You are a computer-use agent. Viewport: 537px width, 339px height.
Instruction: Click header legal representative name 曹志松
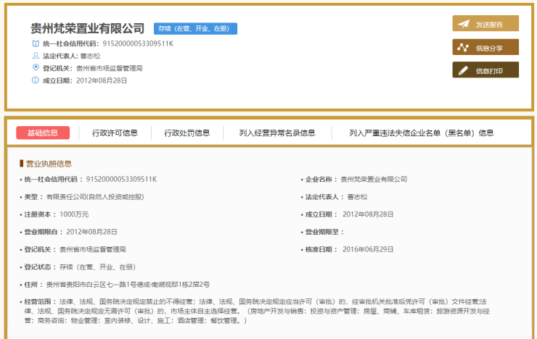tap(91, 56)
